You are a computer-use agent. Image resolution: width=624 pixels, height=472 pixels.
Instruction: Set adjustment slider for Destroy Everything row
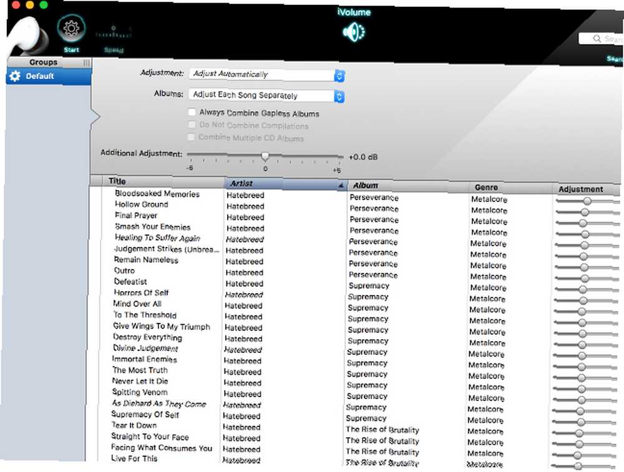[x=585, y=344]
